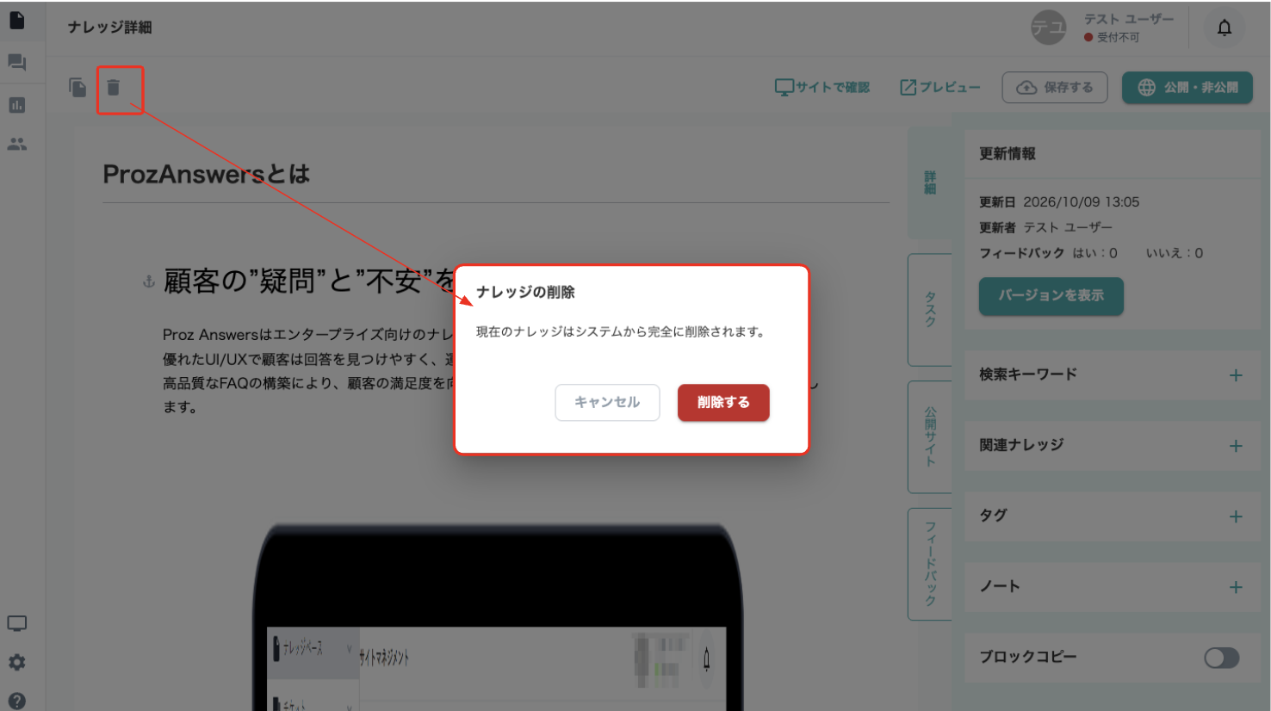Click the いいえ：0 feedback count
The image size is (1271, 711).
(1175, 253)
